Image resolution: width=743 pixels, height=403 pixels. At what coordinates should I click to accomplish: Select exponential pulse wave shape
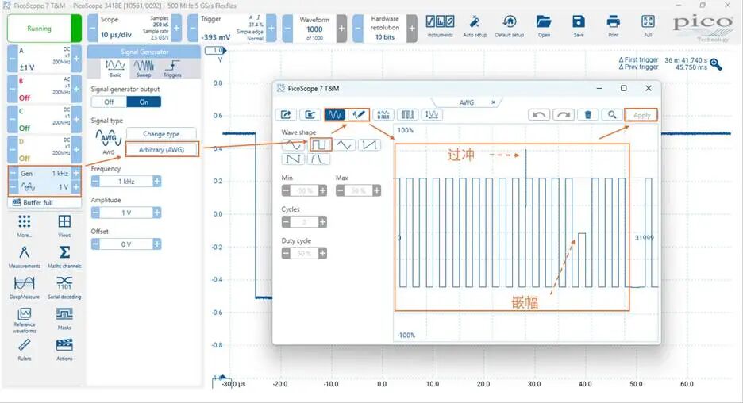pos(318,159)
